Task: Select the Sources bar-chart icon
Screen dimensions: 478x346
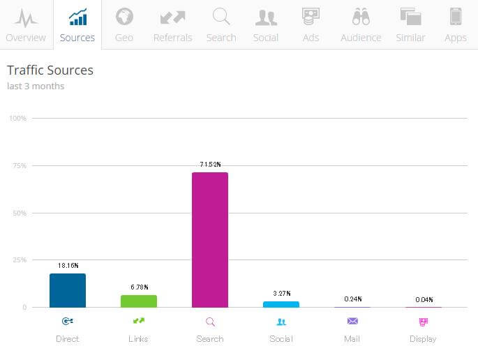Action: point(78,17)
